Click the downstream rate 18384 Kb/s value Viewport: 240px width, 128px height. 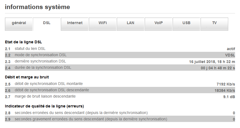(x=225, y=90)
